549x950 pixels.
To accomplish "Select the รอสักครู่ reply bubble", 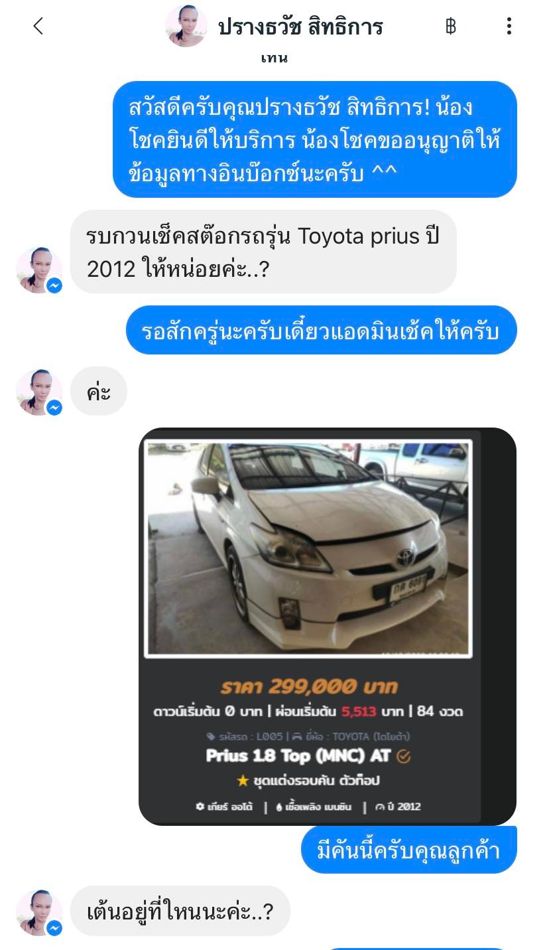I will (321, 330).
